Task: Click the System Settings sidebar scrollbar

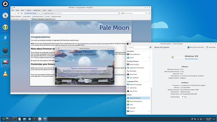Action: point(151,101)
